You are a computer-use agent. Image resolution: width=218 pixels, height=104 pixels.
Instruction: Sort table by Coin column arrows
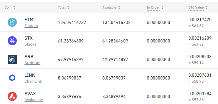14,7
